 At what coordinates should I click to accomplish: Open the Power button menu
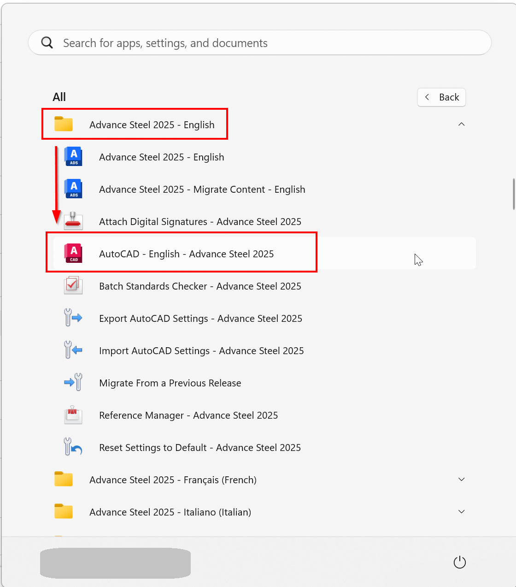pos(460,563)
